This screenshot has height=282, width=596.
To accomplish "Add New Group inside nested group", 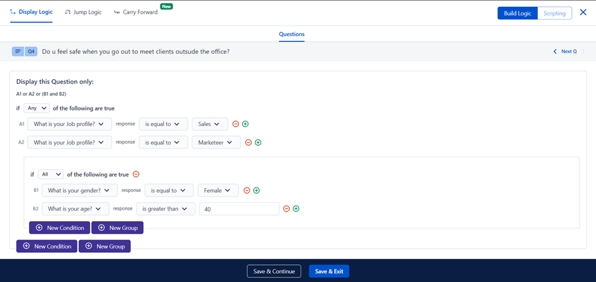I will click(118, 228).
